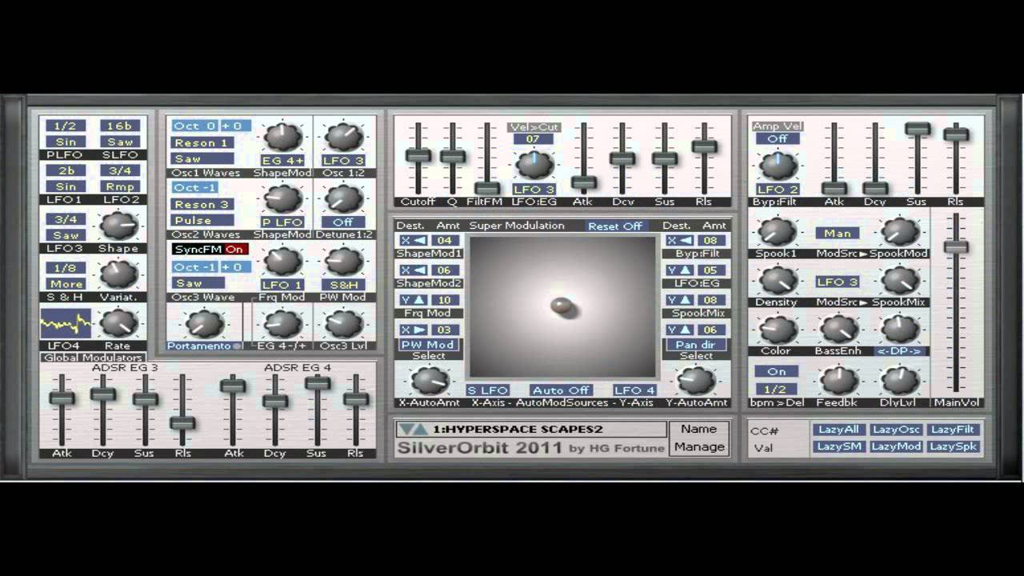Screen dimensions: 1024x576
Task: Click the FiltFM slider handle
Action: [x=486, y=189]
